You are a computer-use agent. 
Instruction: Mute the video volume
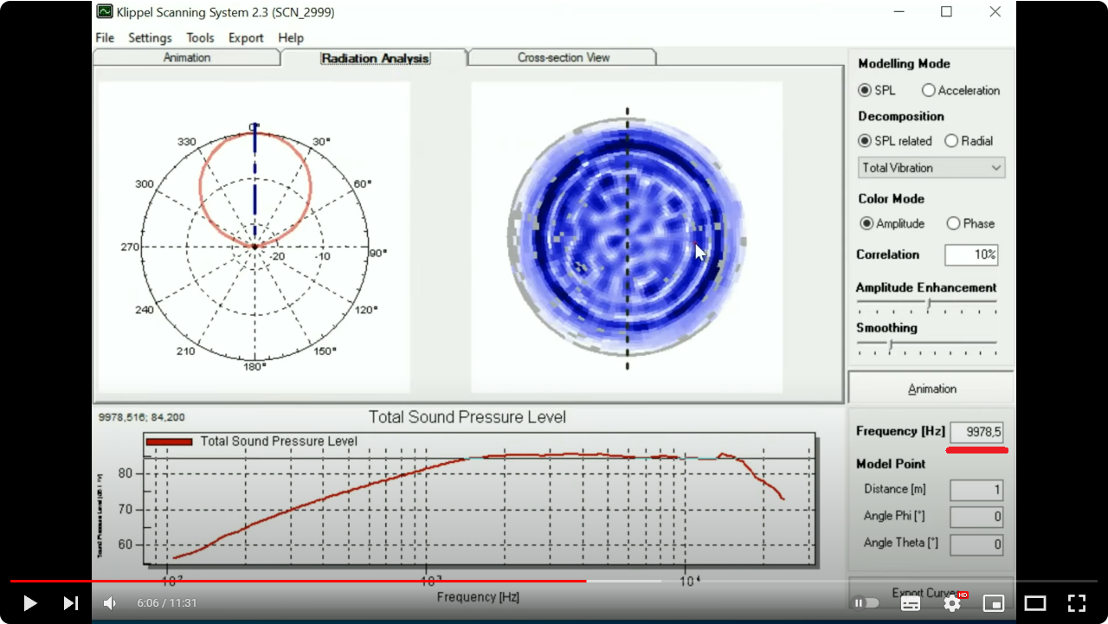111,603
